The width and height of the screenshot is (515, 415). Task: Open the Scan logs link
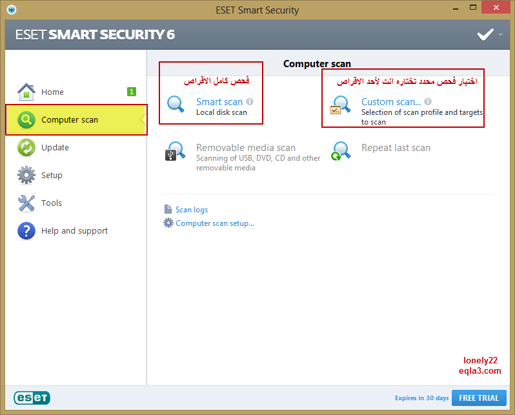pyautogui.click(x=192, y=210)
